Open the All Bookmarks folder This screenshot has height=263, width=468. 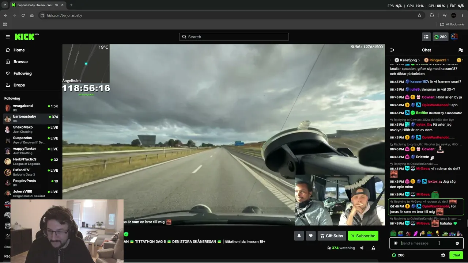pos(452,24)
